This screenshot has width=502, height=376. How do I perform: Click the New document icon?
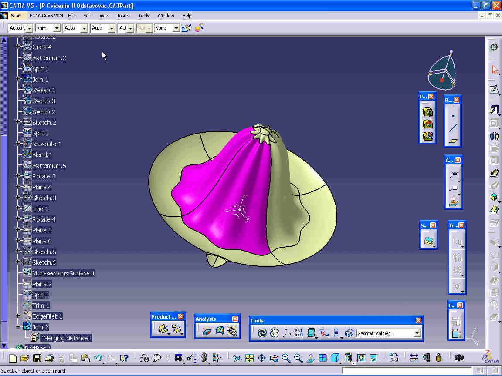(13, 358)
